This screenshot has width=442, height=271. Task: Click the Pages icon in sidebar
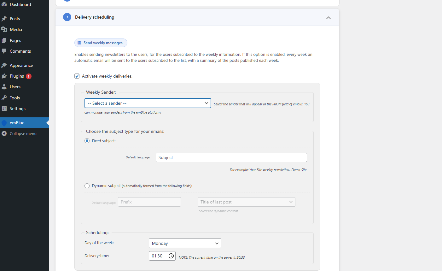[4, 40]
